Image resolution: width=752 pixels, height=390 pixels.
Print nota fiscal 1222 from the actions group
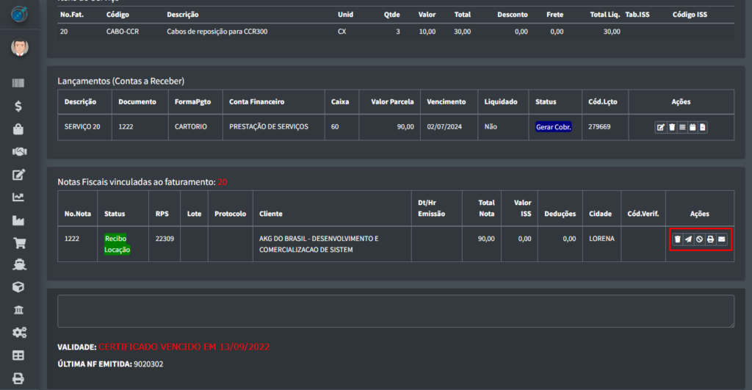(x=710, y=239)
